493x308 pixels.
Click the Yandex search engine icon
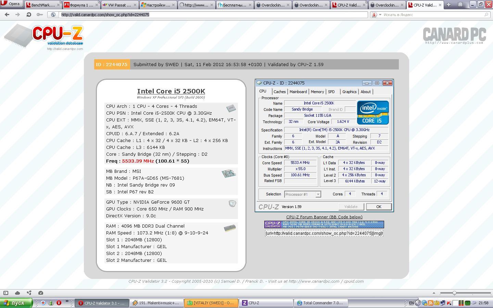click(x=375, y=15)
